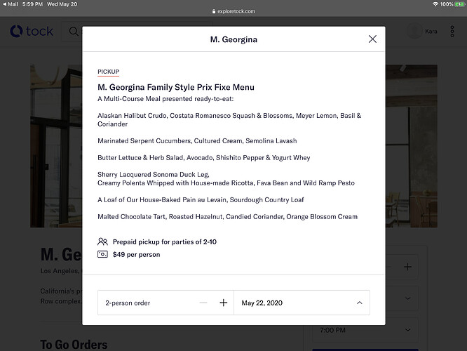Click the 'Pain au Levain' loaf line
Viewport: 467px width, 351px height.
click(201, 199)
